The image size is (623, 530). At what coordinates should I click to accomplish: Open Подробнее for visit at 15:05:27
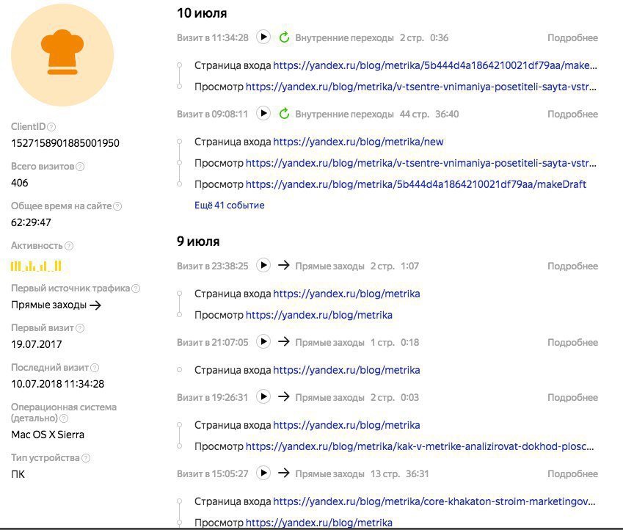572,473
